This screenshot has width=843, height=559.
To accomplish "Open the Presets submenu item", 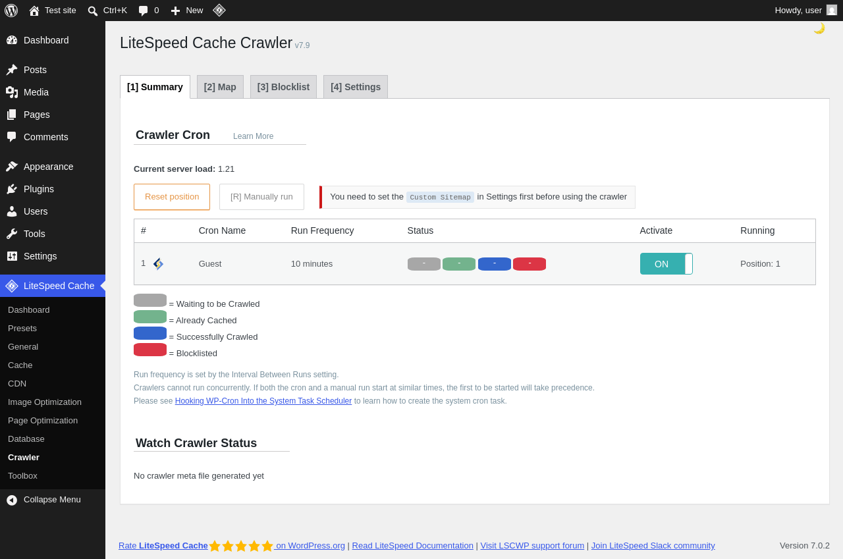I will [22, 329].
